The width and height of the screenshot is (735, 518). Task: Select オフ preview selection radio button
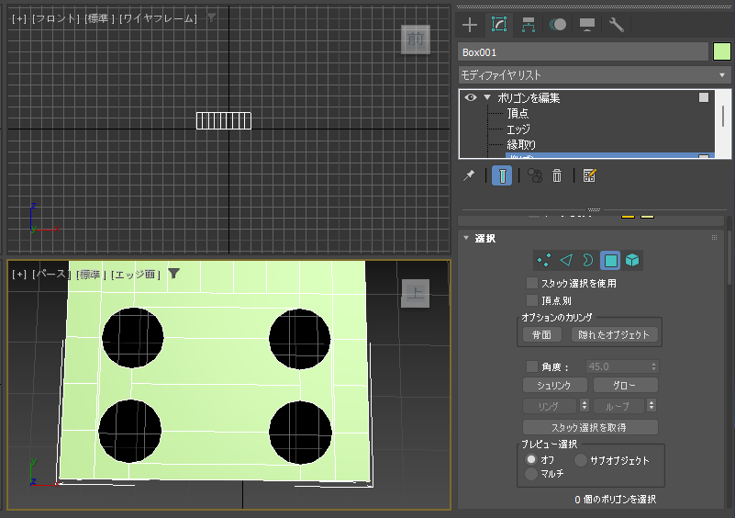click(531, 459)
